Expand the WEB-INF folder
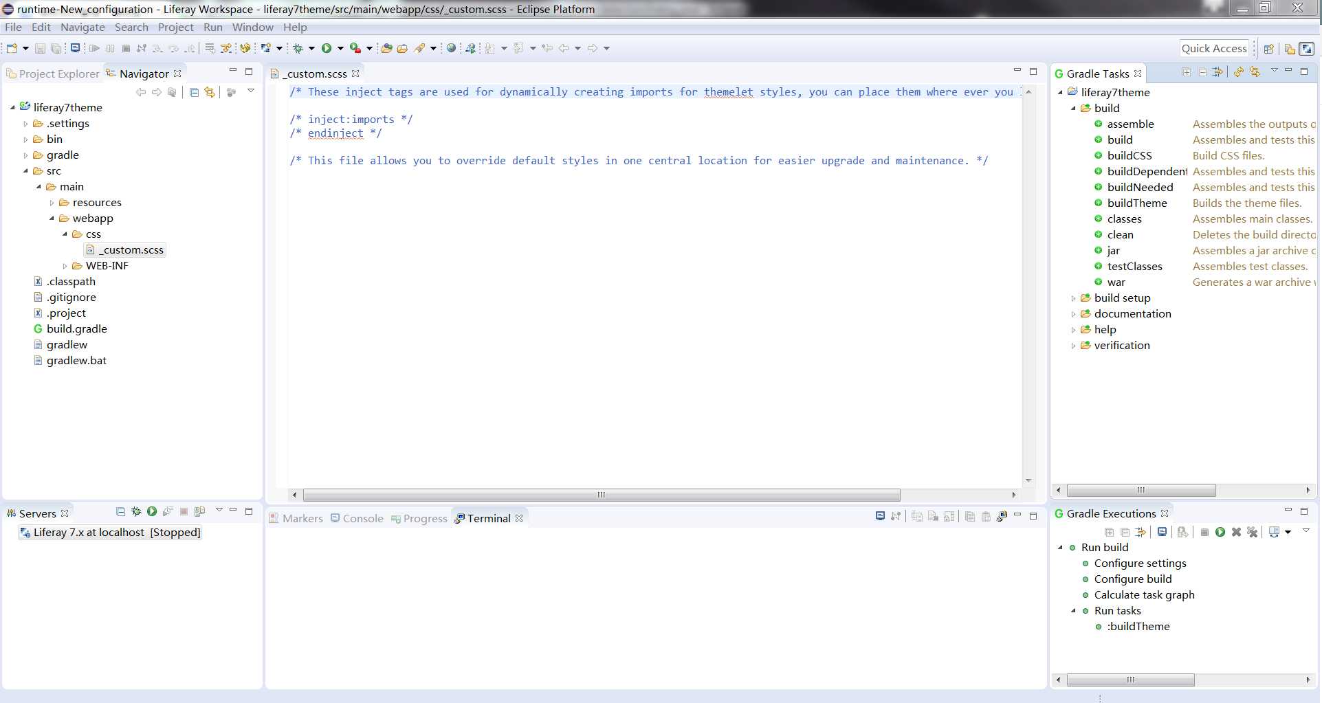Image resolution: width=1322 pixels, height=703 pixels. tap(65, 266)
